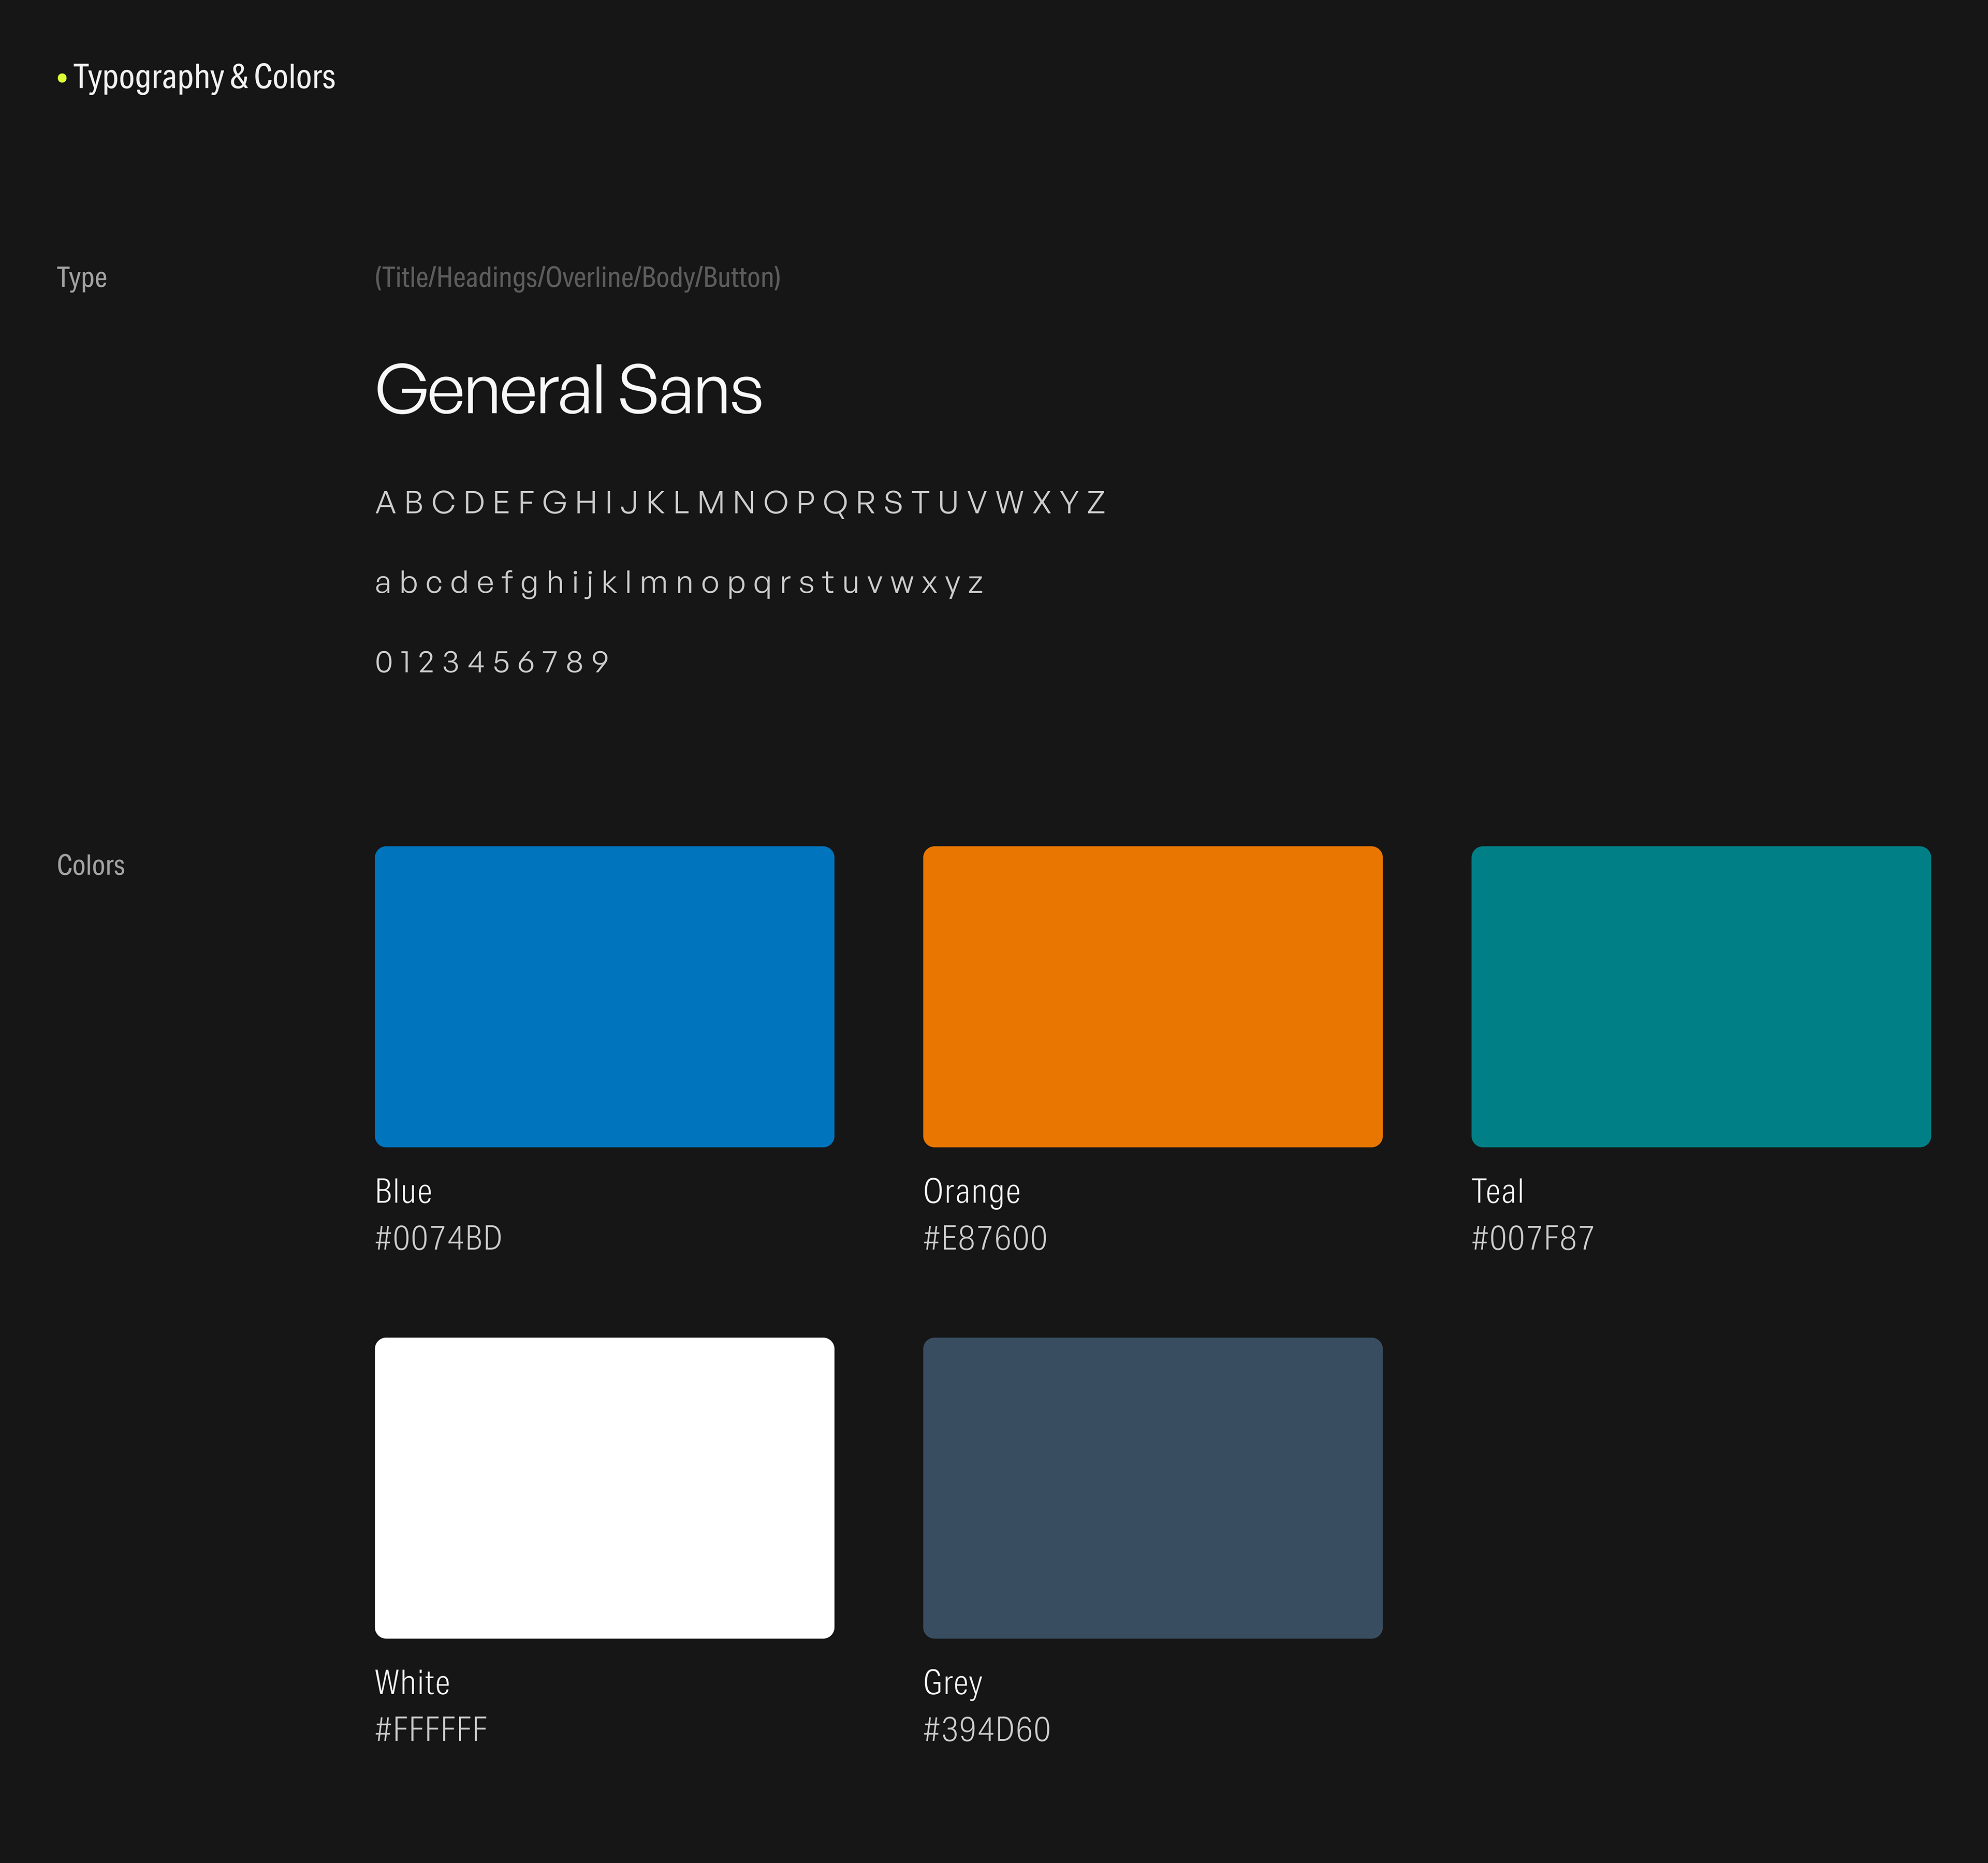Click the uppercase alphabet specimen line
The image size is (1988, 1863).
pos(740,502)
